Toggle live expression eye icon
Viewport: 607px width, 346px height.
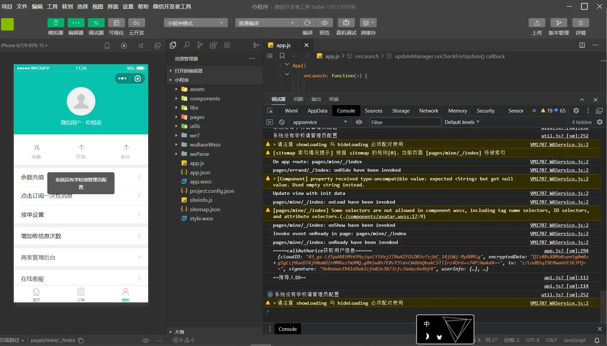tap(359, 122)
